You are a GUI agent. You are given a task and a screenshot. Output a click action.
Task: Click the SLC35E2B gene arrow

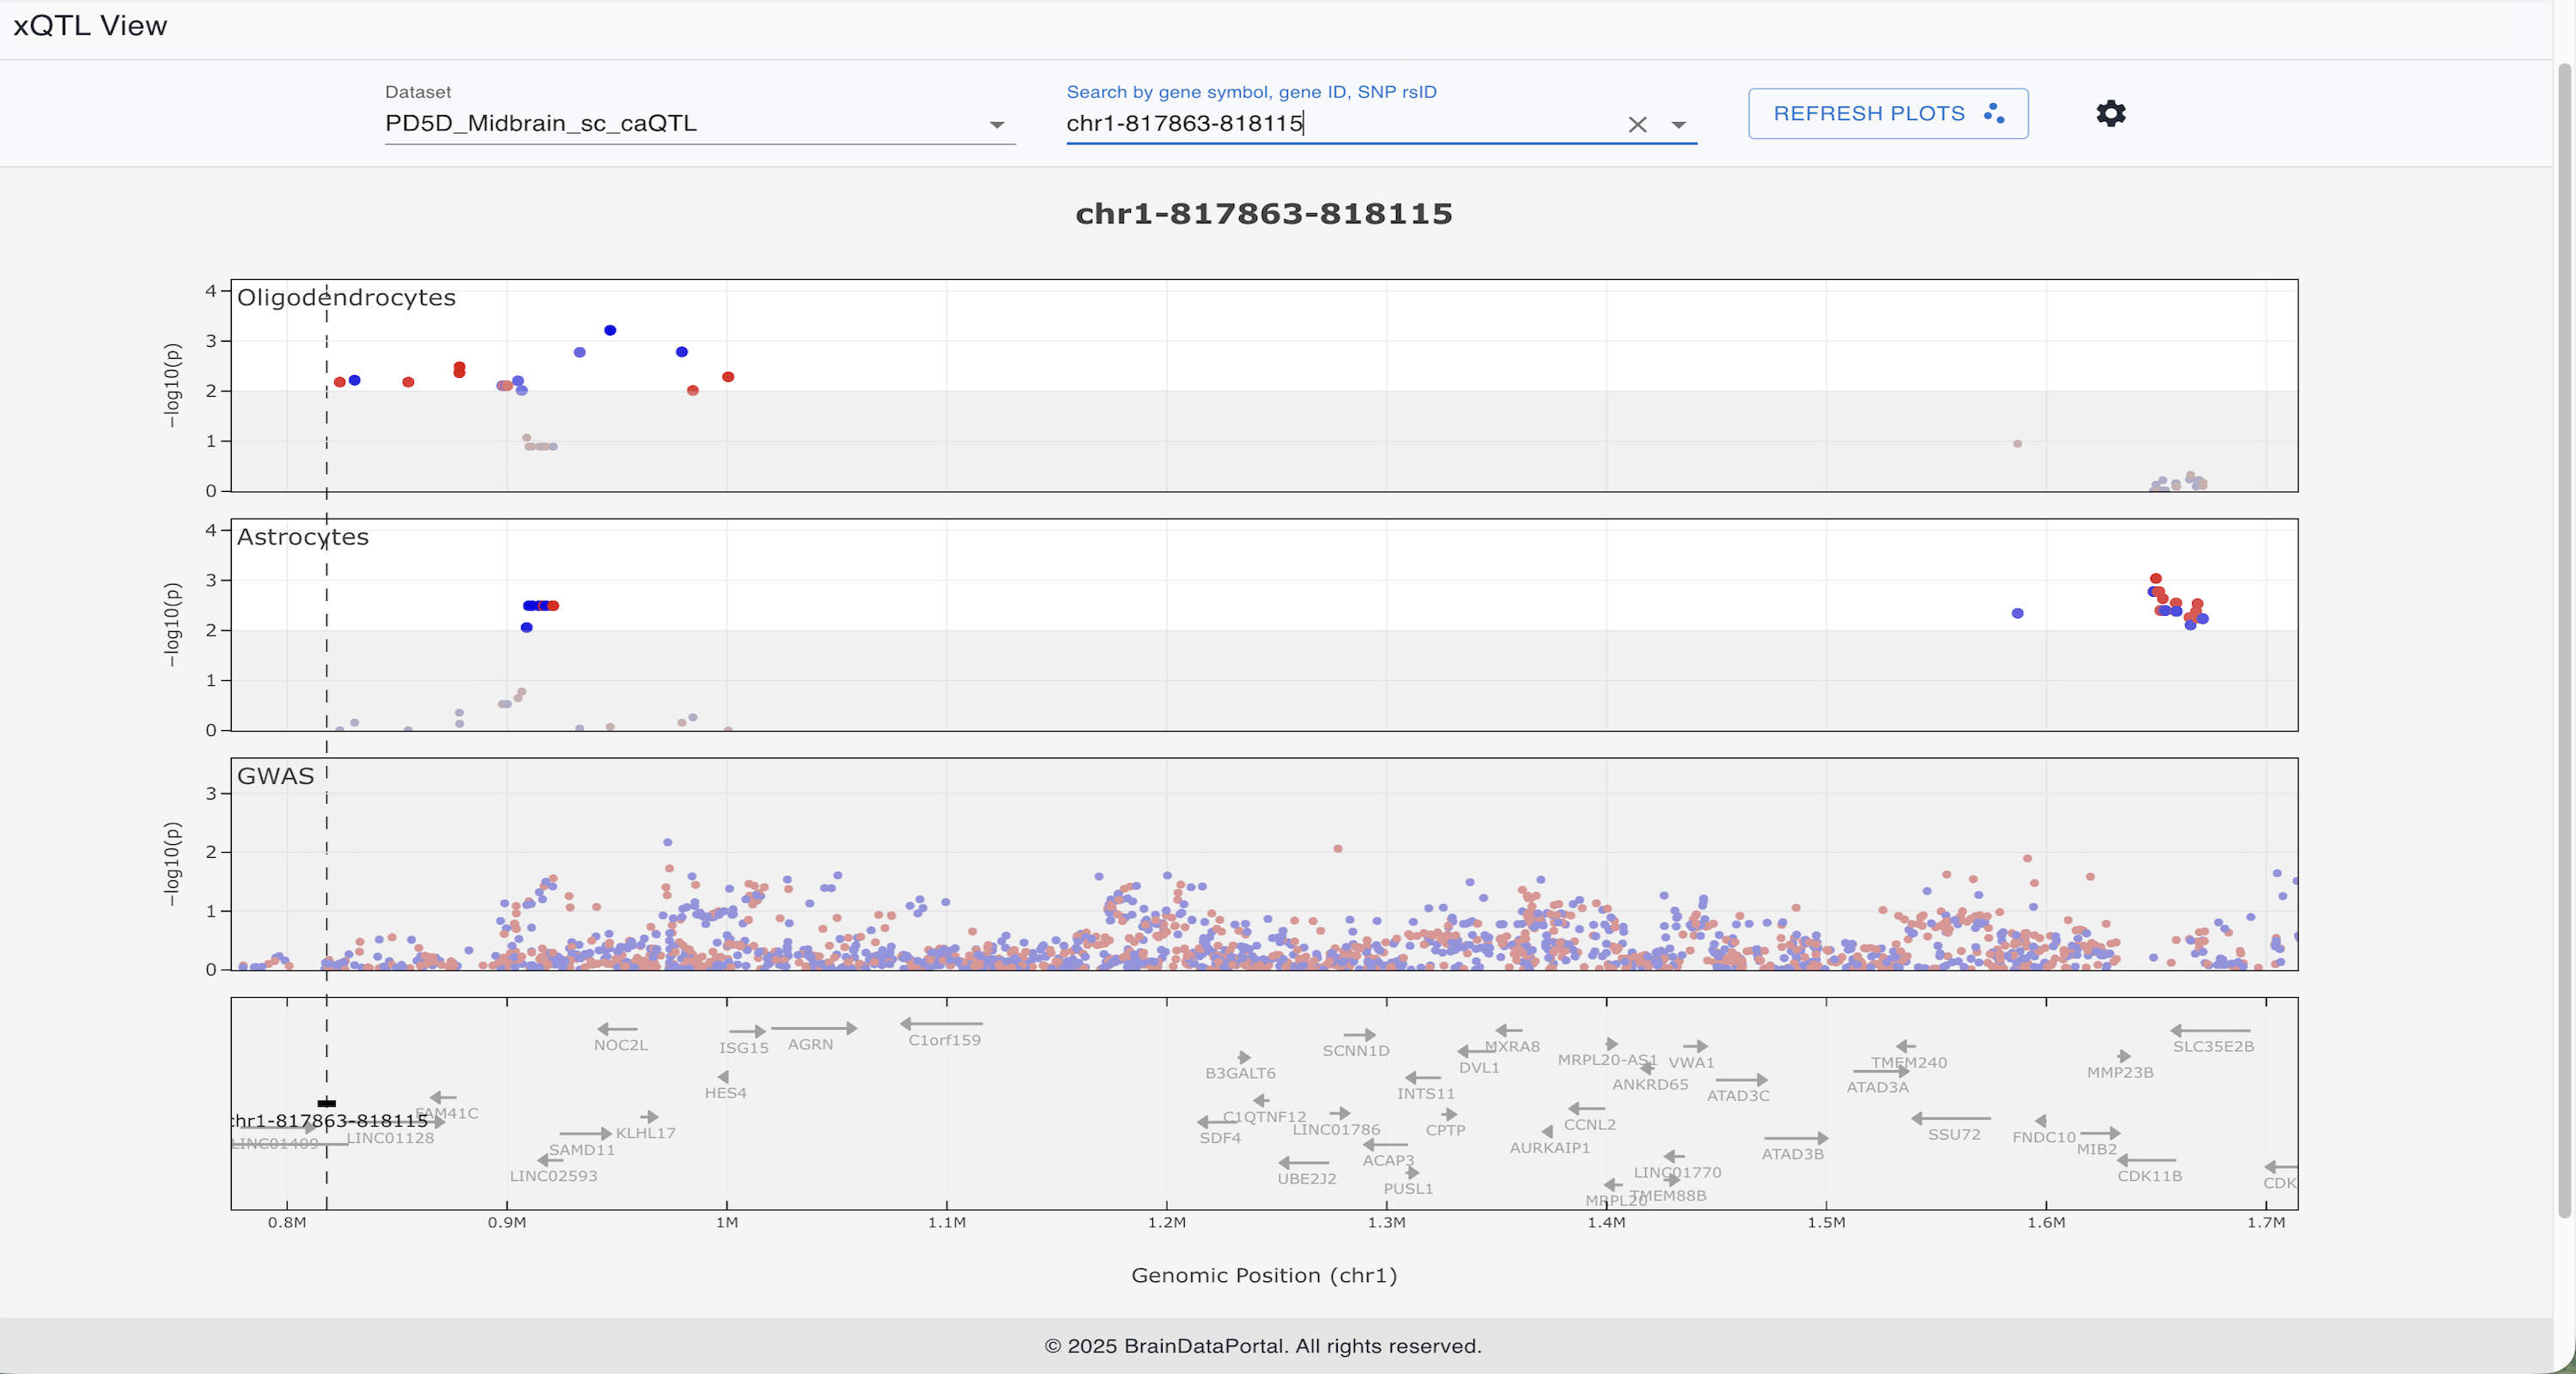2210,1030
